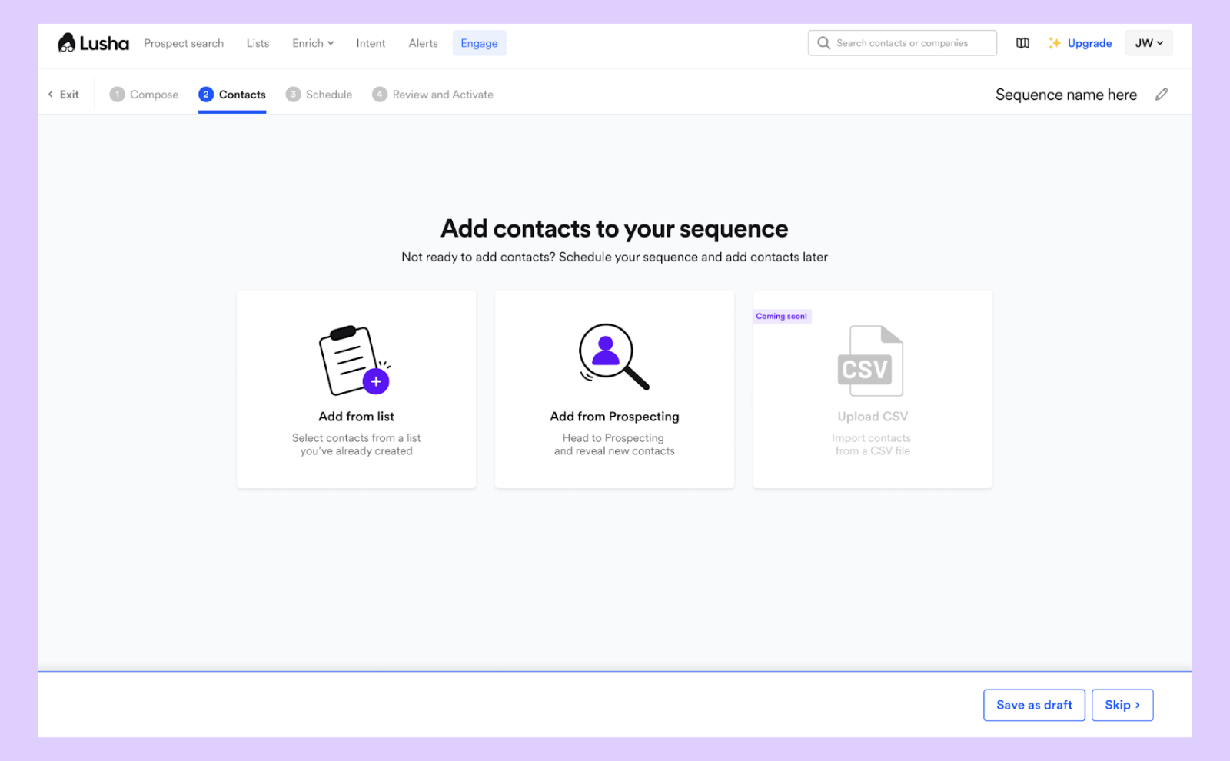Click the Skip button
Viewport: 1230px width, 761px height.
(x=1122, y=705)
